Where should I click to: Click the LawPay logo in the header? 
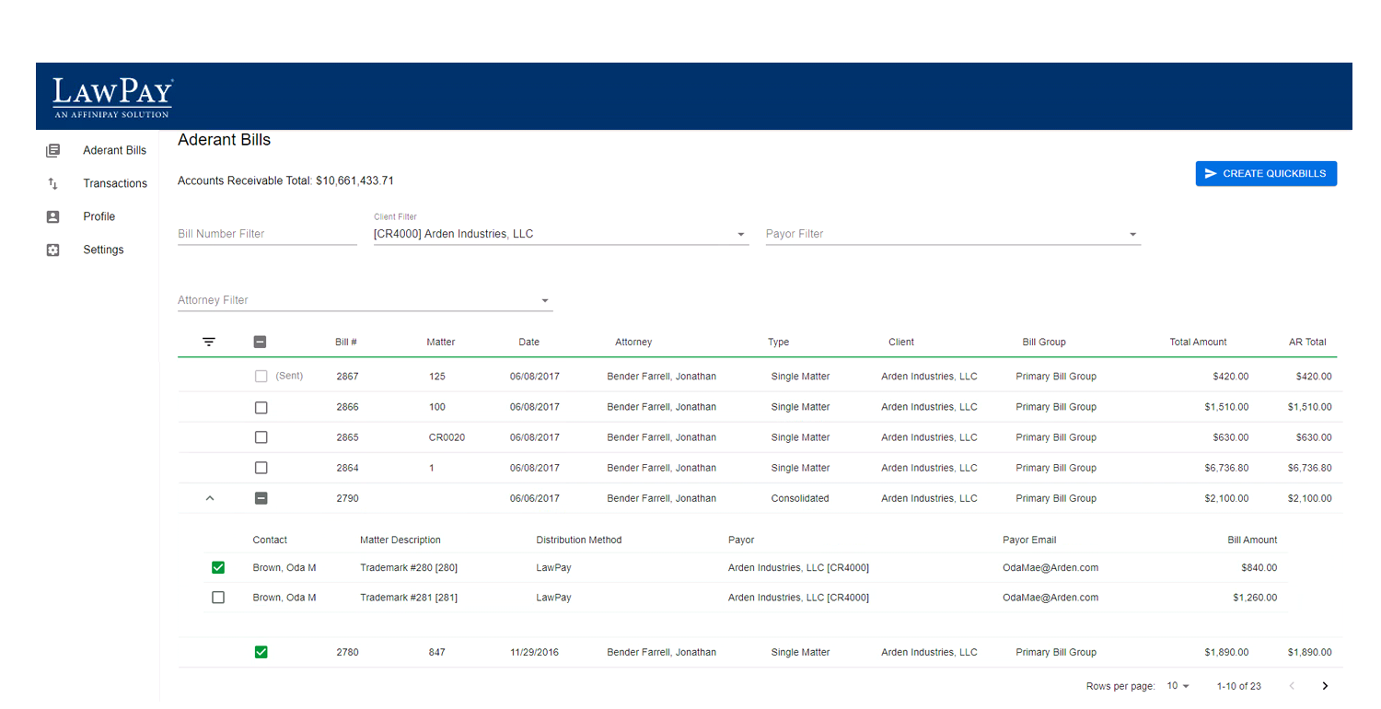pyautogui.click(x=112, y=95)
